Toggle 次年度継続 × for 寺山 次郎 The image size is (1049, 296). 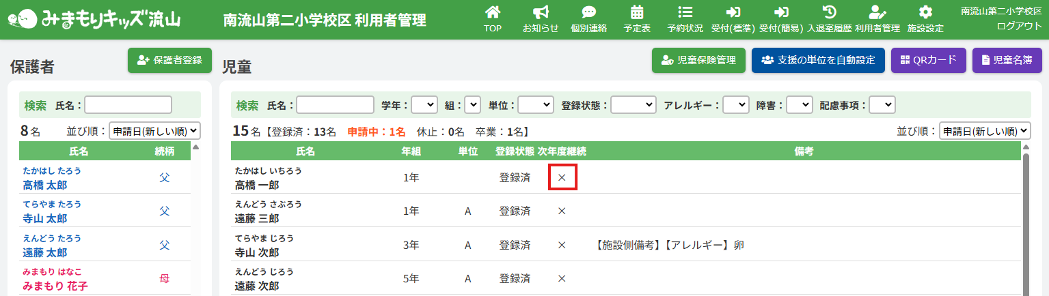[x=562, y=244]
